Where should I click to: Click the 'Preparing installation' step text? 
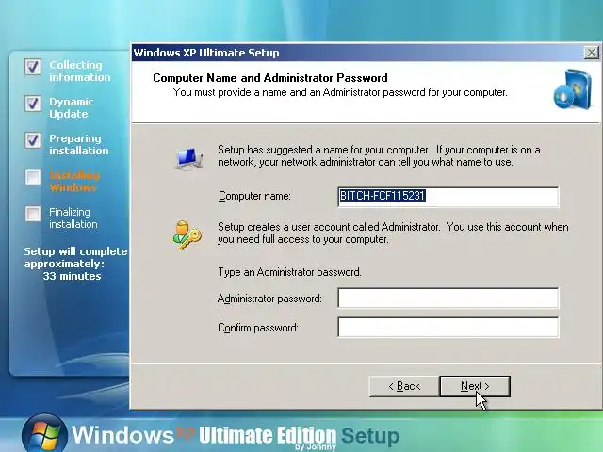(79, 144)
